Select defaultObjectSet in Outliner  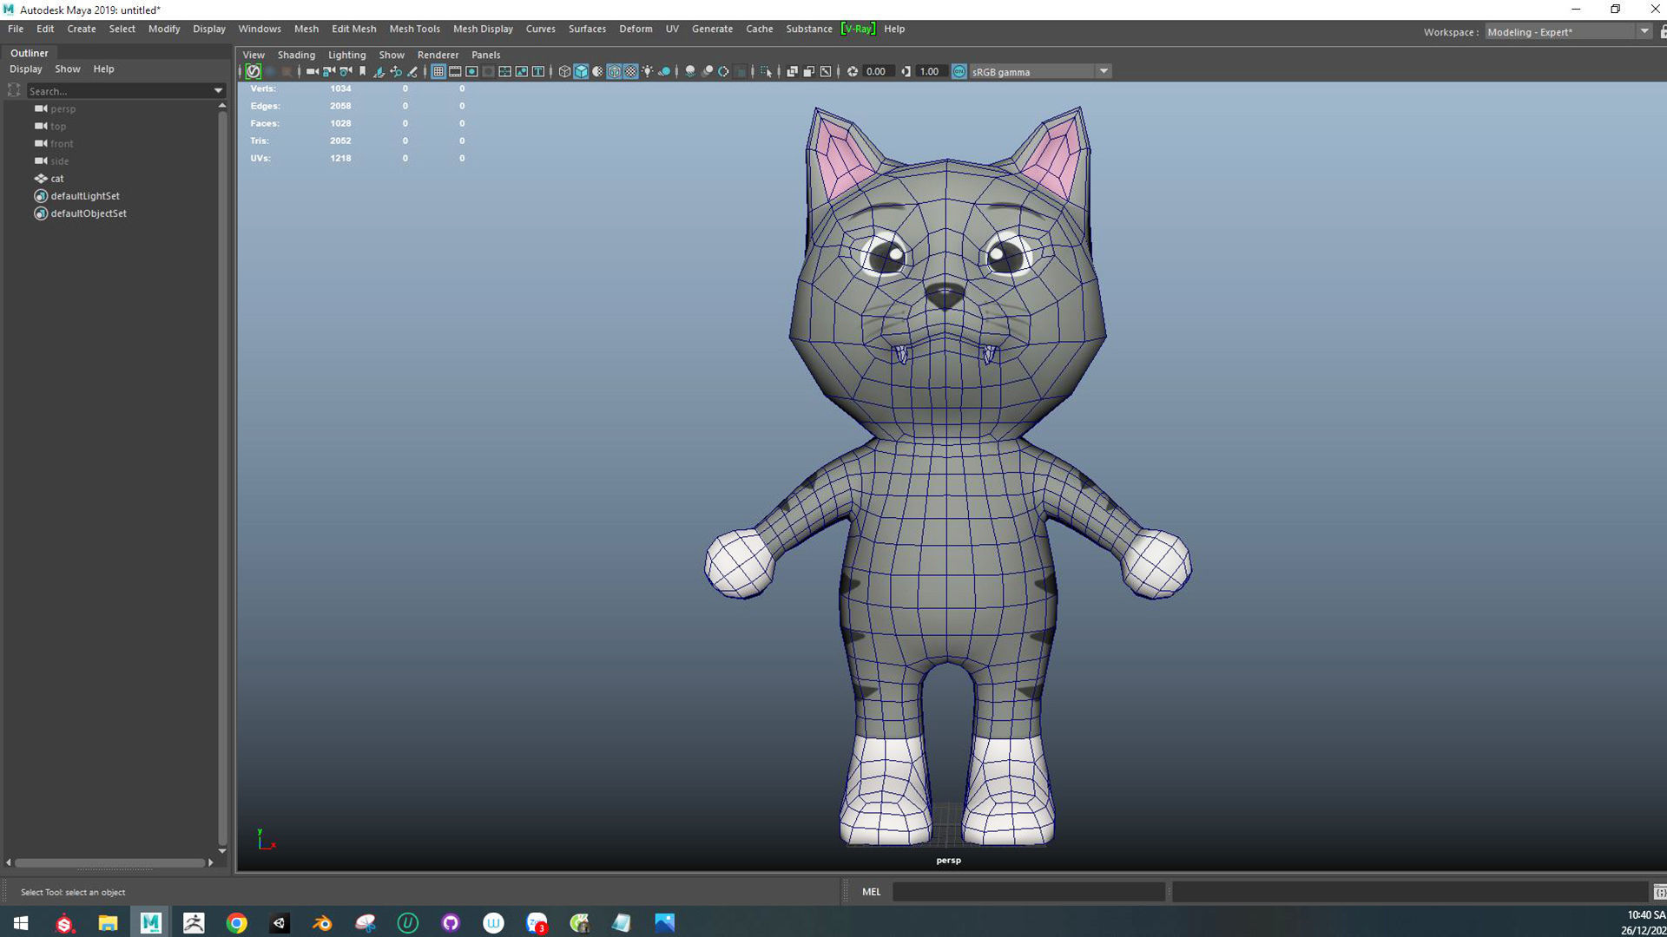coord(89,213)
